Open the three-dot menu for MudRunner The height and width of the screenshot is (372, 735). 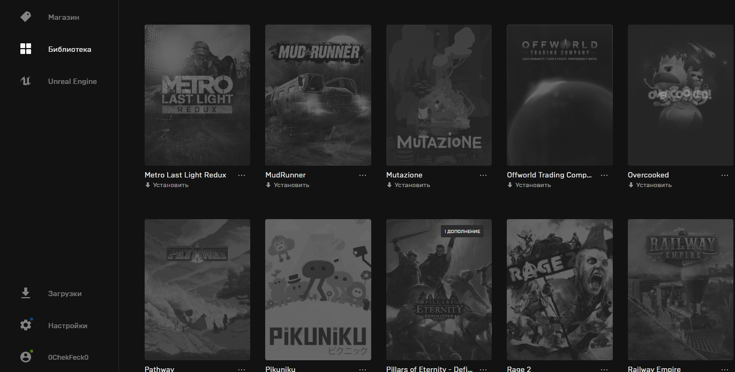(x=363, y=175)
